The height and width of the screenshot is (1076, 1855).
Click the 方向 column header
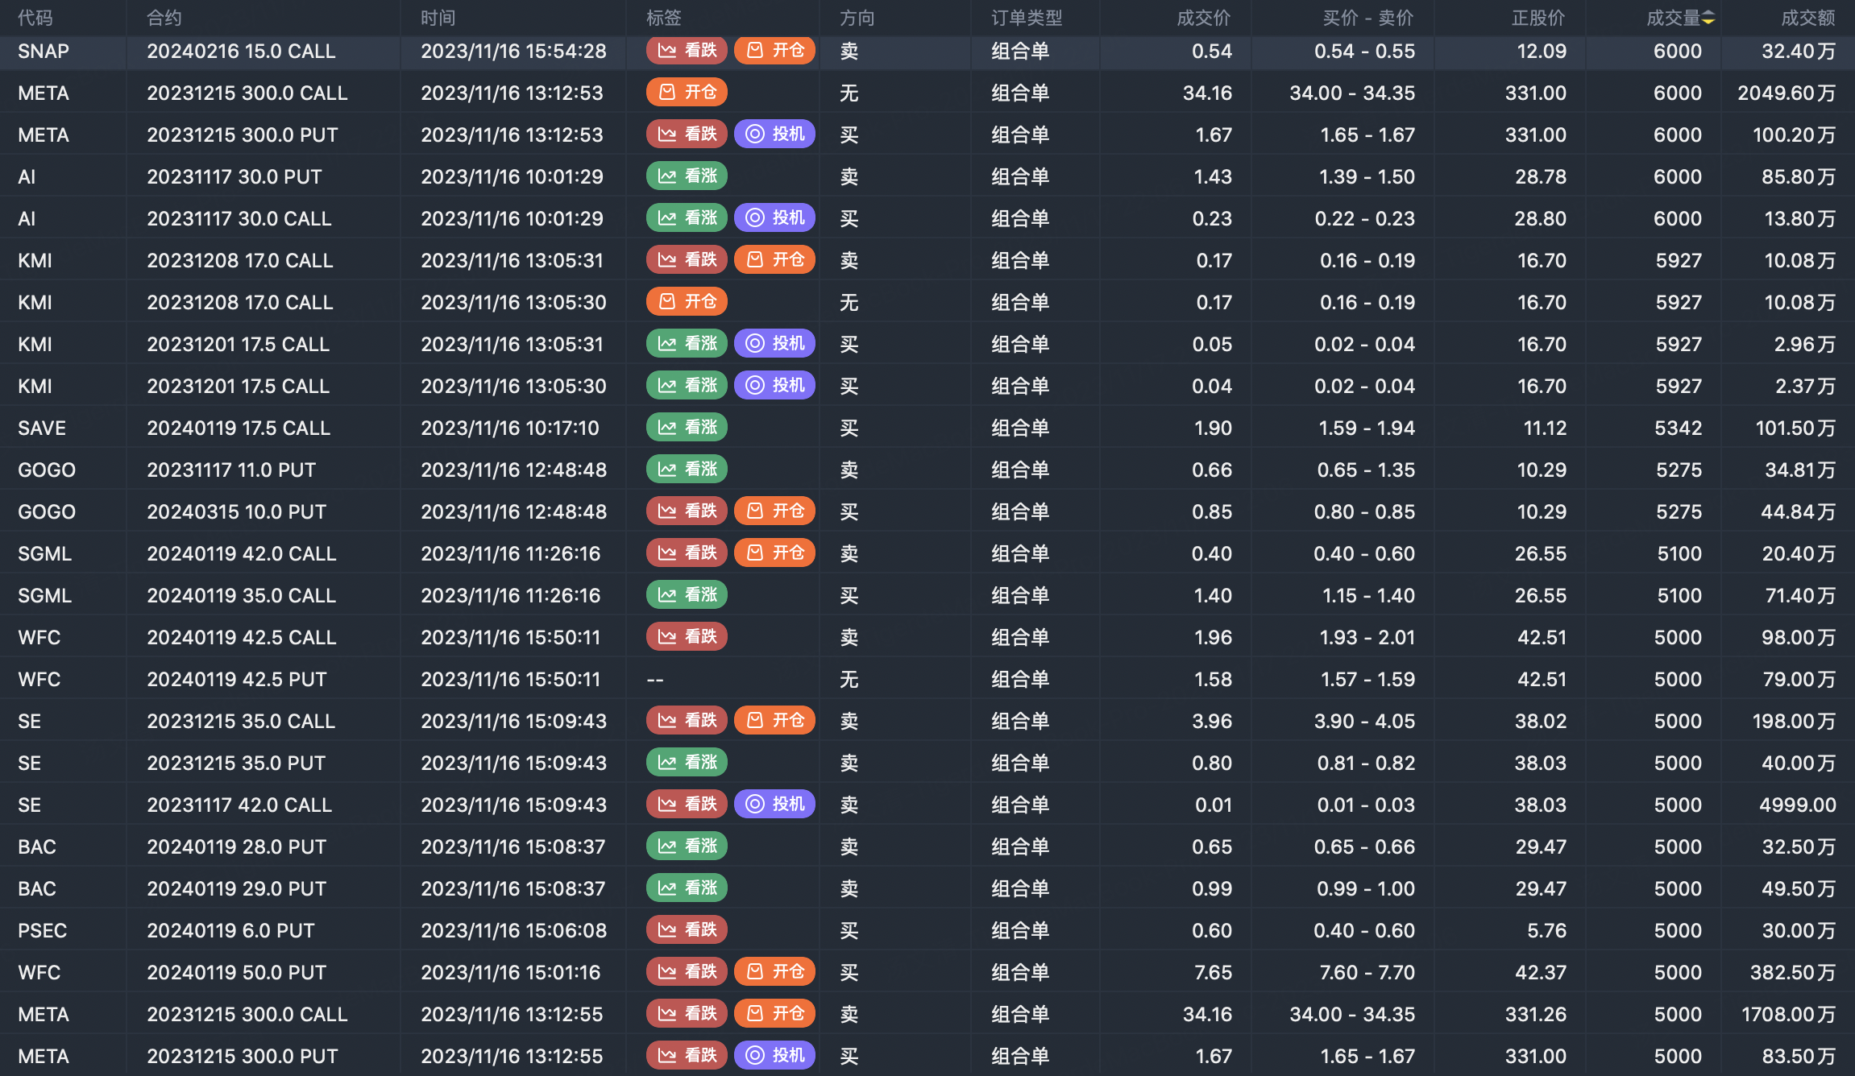click(x=857, y=18)
